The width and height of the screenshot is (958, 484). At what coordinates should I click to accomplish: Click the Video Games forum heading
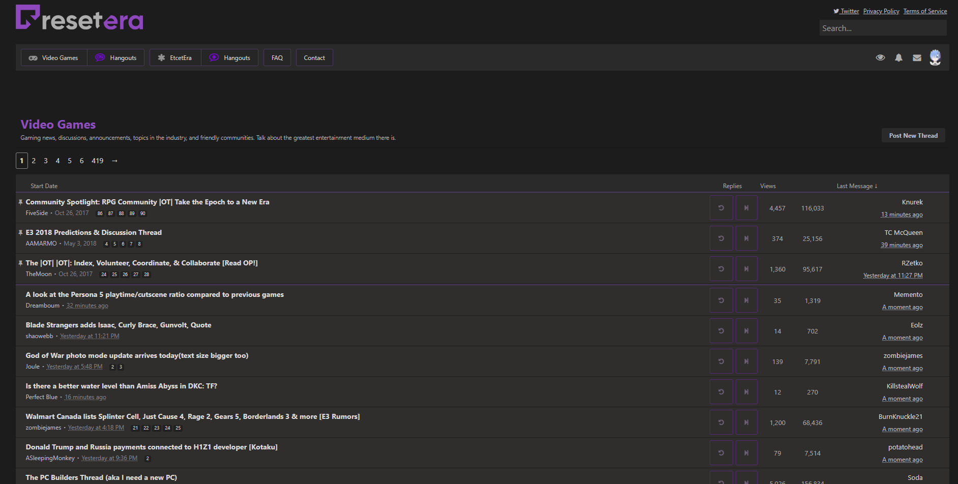pos(58,125)
